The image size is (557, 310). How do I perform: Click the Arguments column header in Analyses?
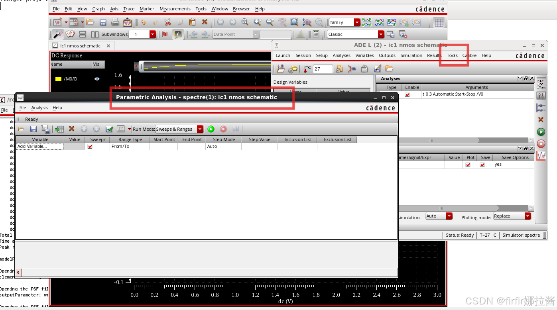pos(476,87)
